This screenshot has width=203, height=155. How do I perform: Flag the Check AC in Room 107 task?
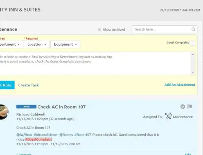pyautogui.click(x=190, y=106)
